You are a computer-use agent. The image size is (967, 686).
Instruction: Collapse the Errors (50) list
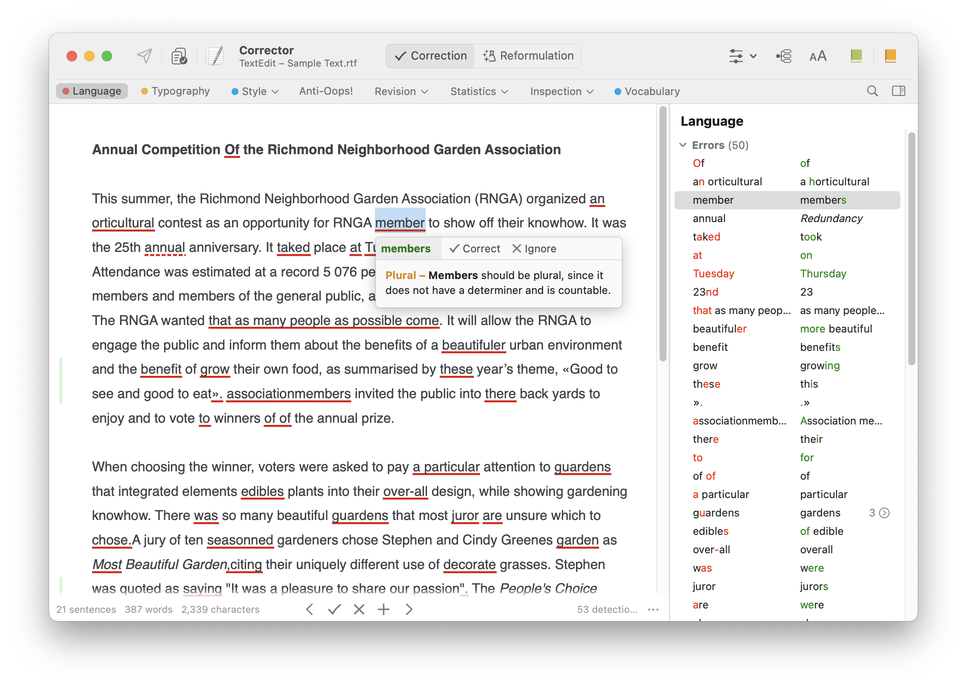pos(683,145)
